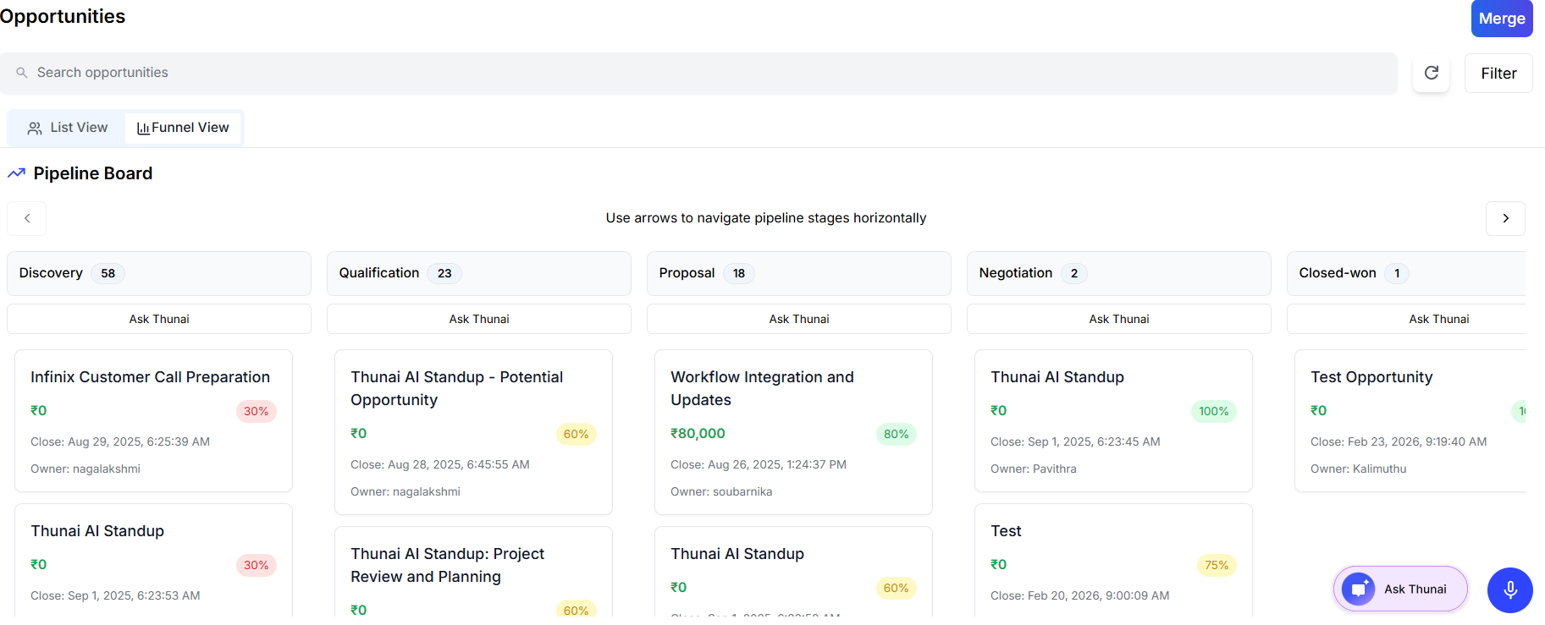Click Close: Feb 20, 2026 date text

(x=1080, y=595)
